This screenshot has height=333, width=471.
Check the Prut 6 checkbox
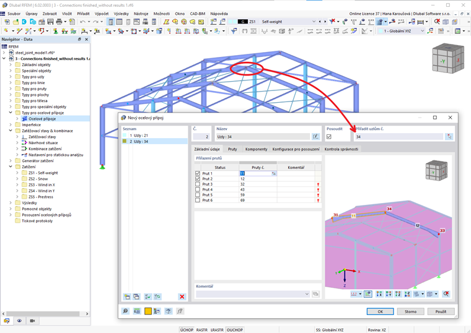coord(197,200)
